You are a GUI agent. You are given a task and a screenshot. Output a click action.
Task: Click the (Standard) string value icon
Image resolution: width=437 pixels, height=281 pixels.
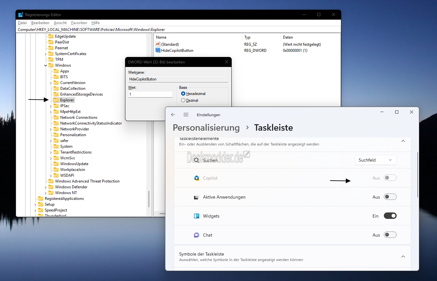pos(158,44)
